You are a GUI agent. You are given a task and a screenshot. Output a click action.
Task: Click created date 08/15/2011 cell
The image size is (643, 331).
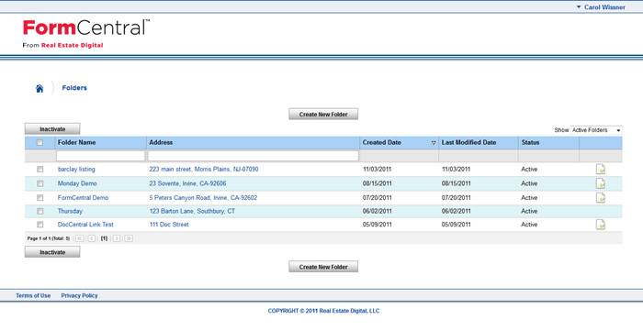[x=377, y=183]
